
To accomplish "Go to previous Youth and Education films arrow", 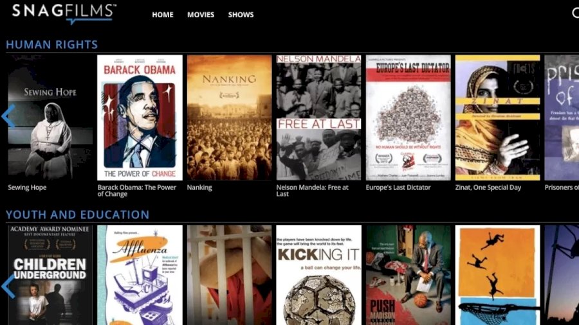I will click(8, 286).
